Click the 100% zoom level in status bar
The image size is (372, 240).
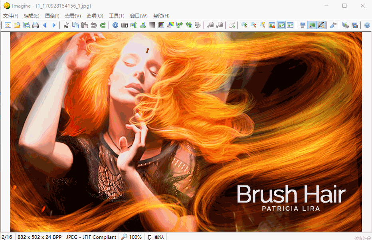131,237
